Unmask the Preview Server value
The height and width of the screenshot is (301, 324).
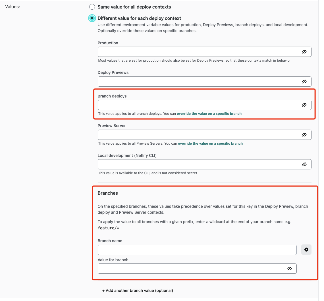pyautogui.click(x=304, y=134)
